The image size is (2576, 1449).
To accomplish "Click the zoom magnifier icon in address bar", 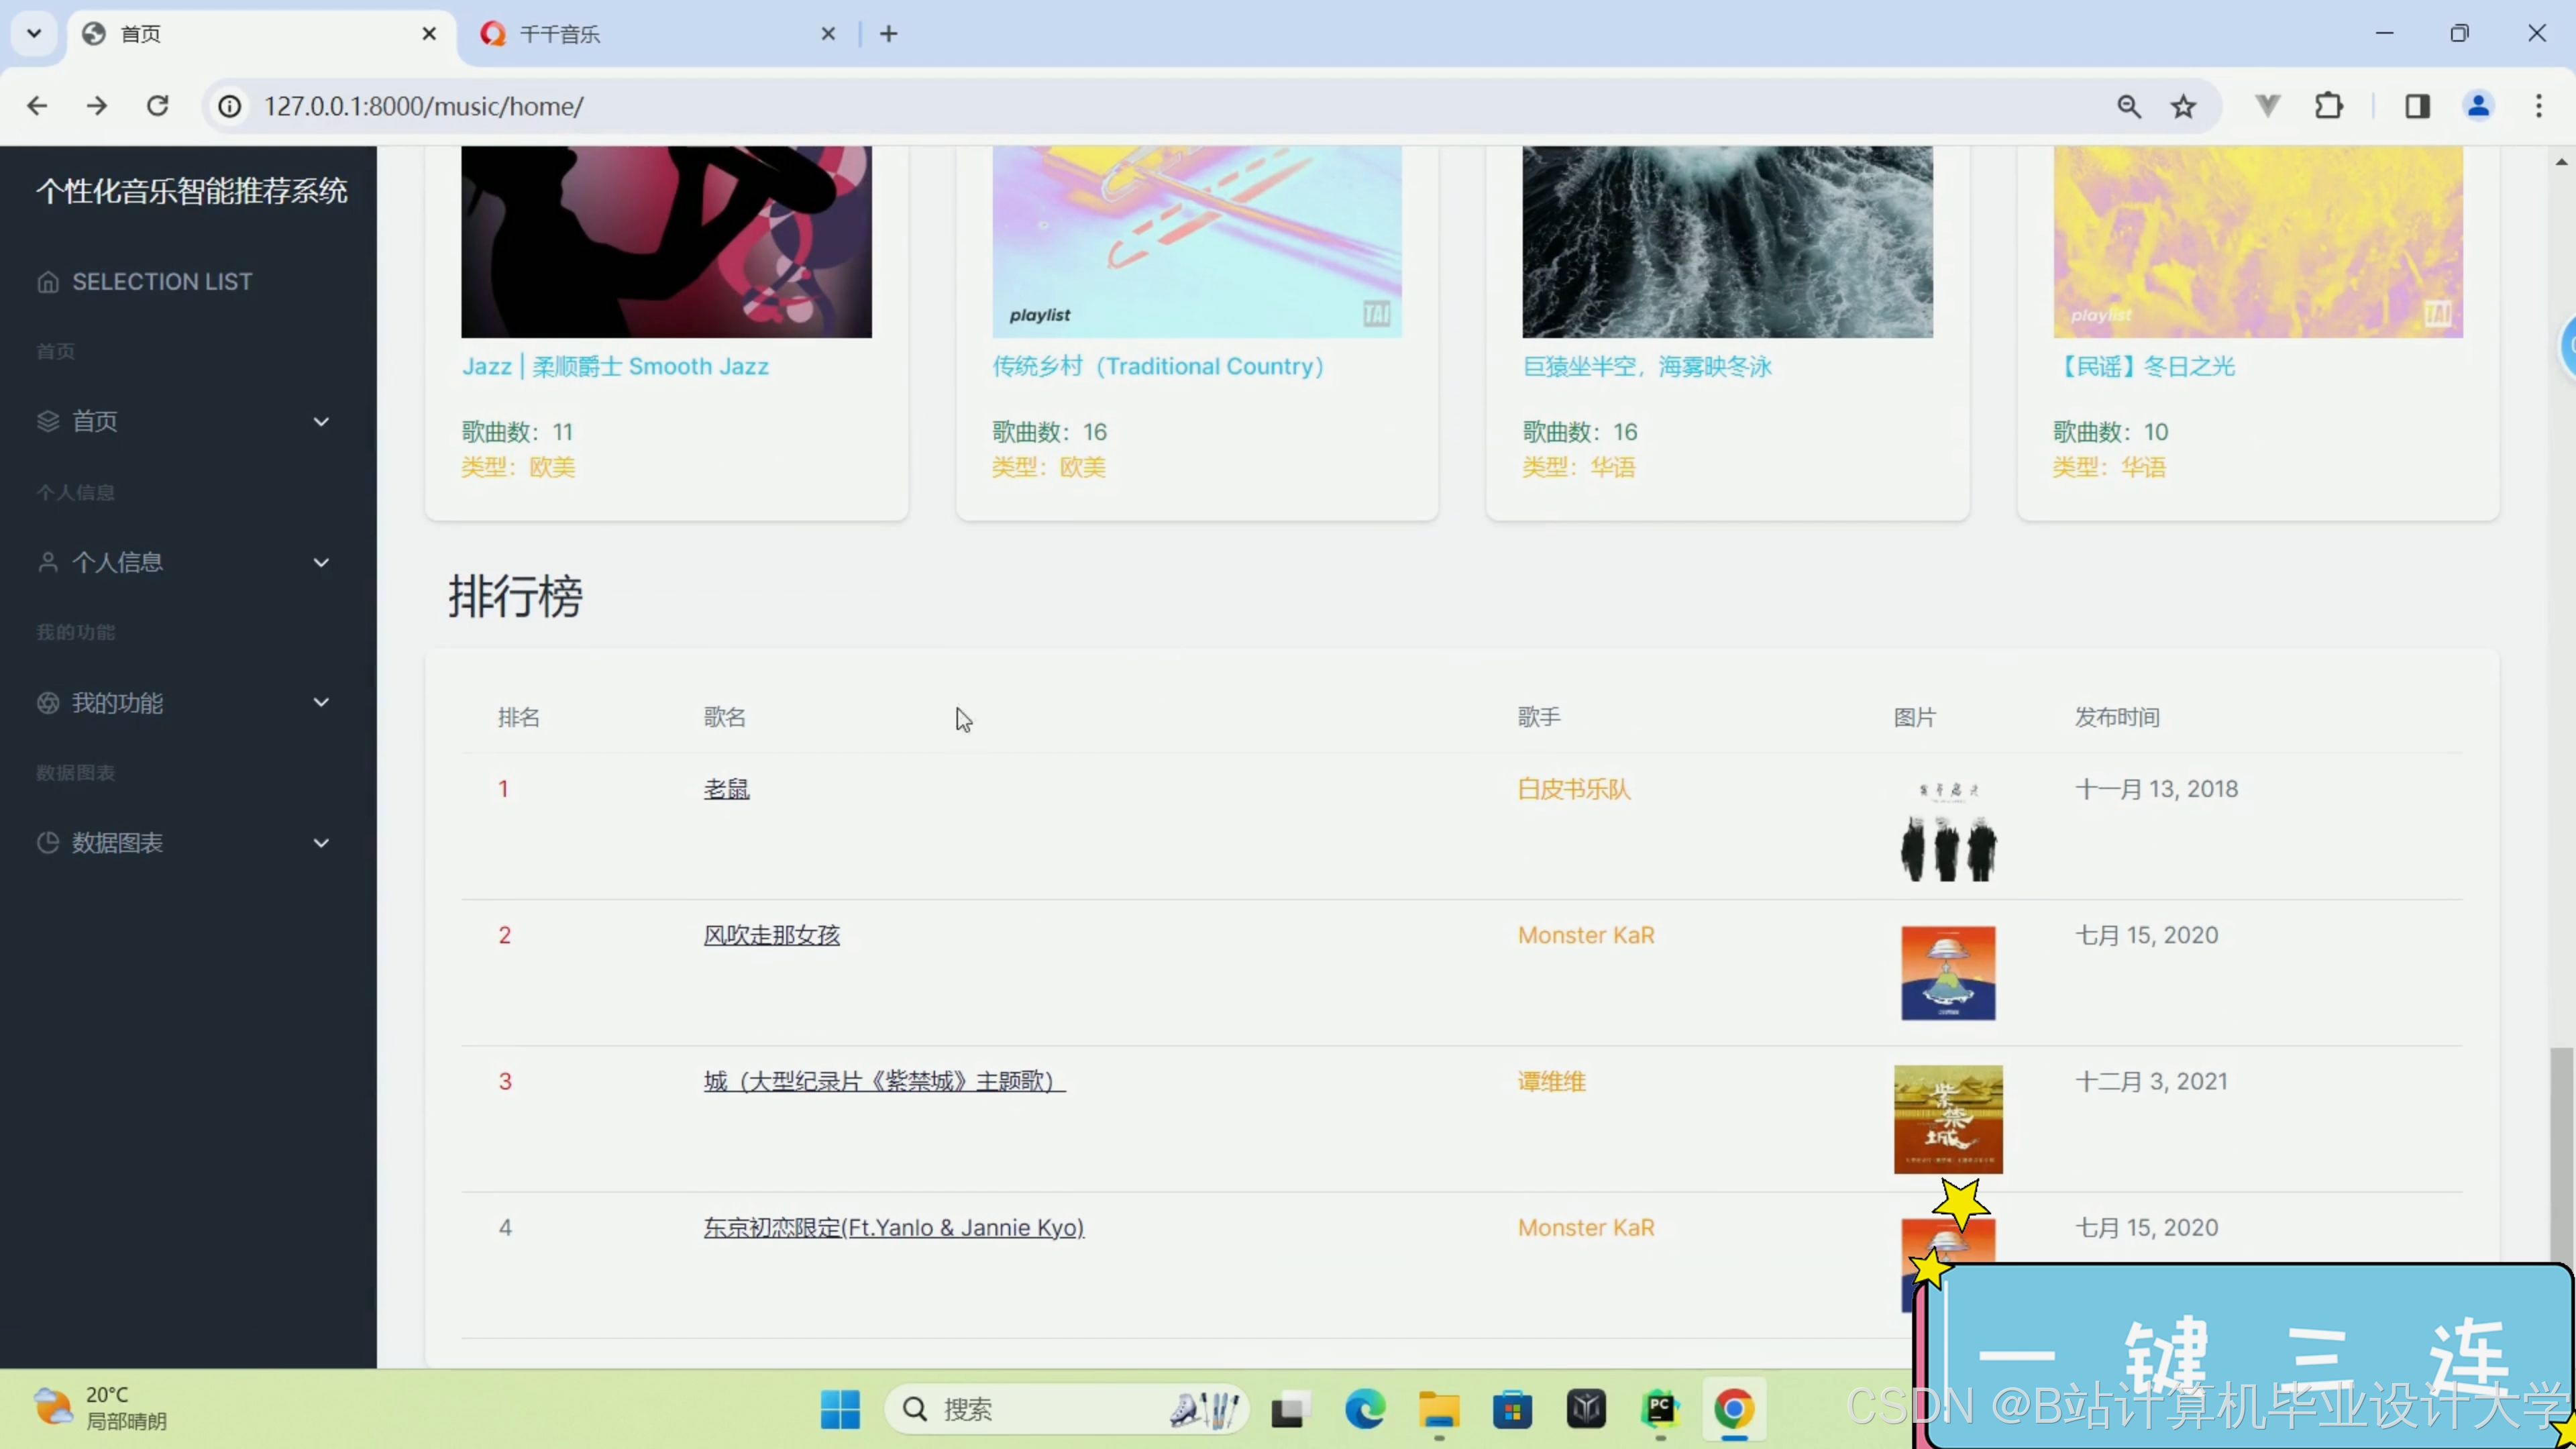I will 2128,106.
